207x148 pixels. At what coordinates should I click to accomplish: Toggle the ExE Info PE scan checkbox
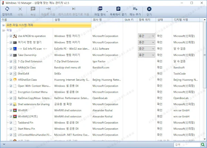tap(11, 49)
